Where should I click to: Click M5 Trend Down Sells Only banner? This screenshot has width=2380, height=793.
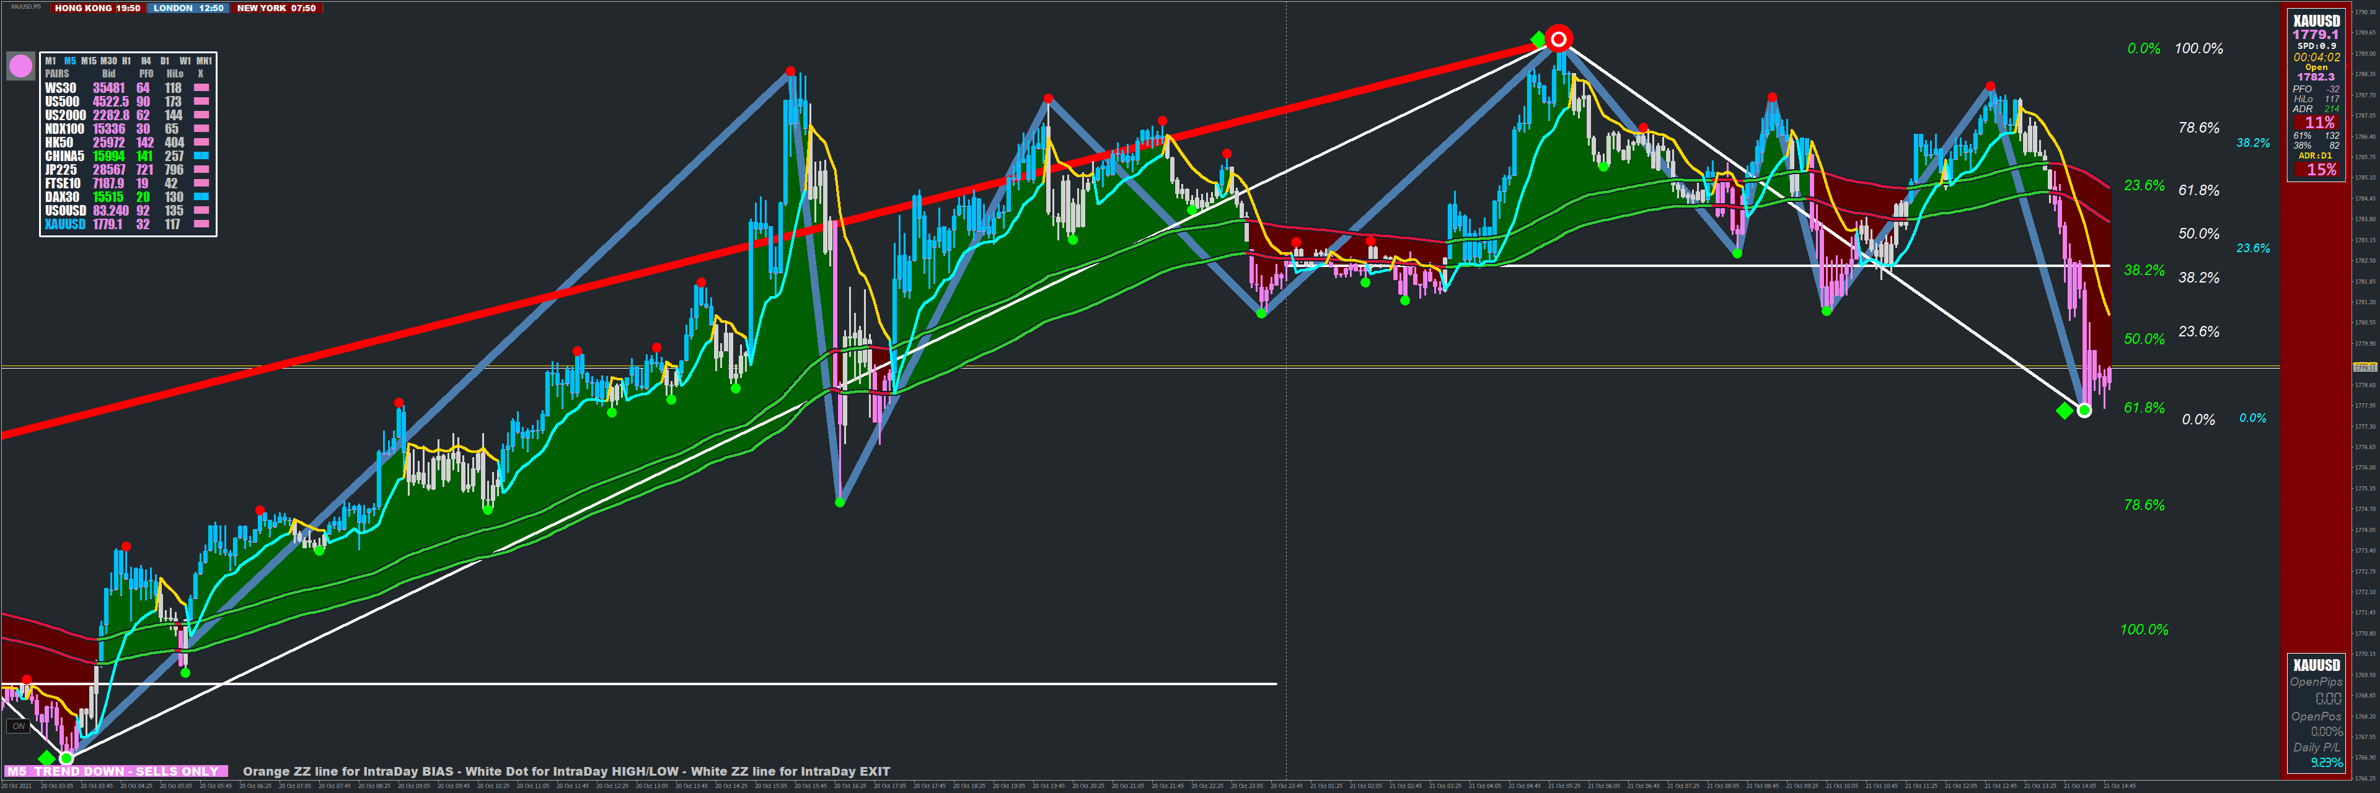click(117, 771)
